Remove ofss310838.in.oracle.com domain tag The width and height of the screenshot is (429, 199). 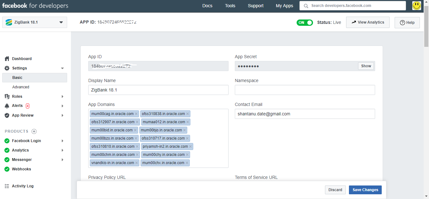point(188,114)
